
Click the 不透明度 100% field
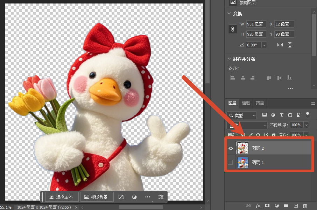(x=297, y=125)
